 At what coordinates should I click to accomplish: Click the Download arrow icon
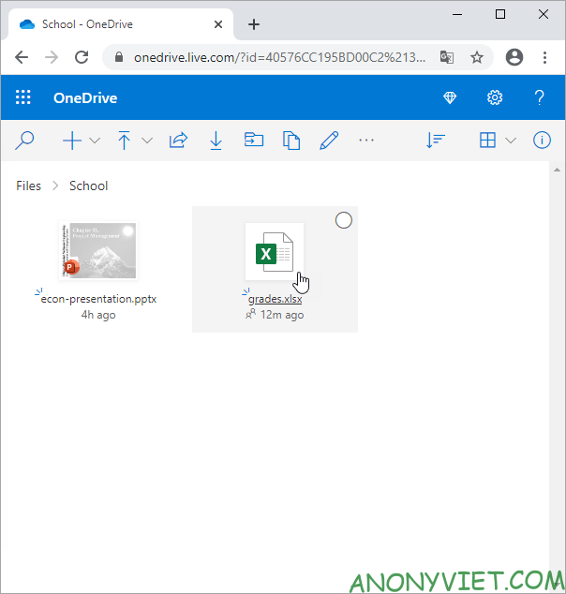click(216, 141)
